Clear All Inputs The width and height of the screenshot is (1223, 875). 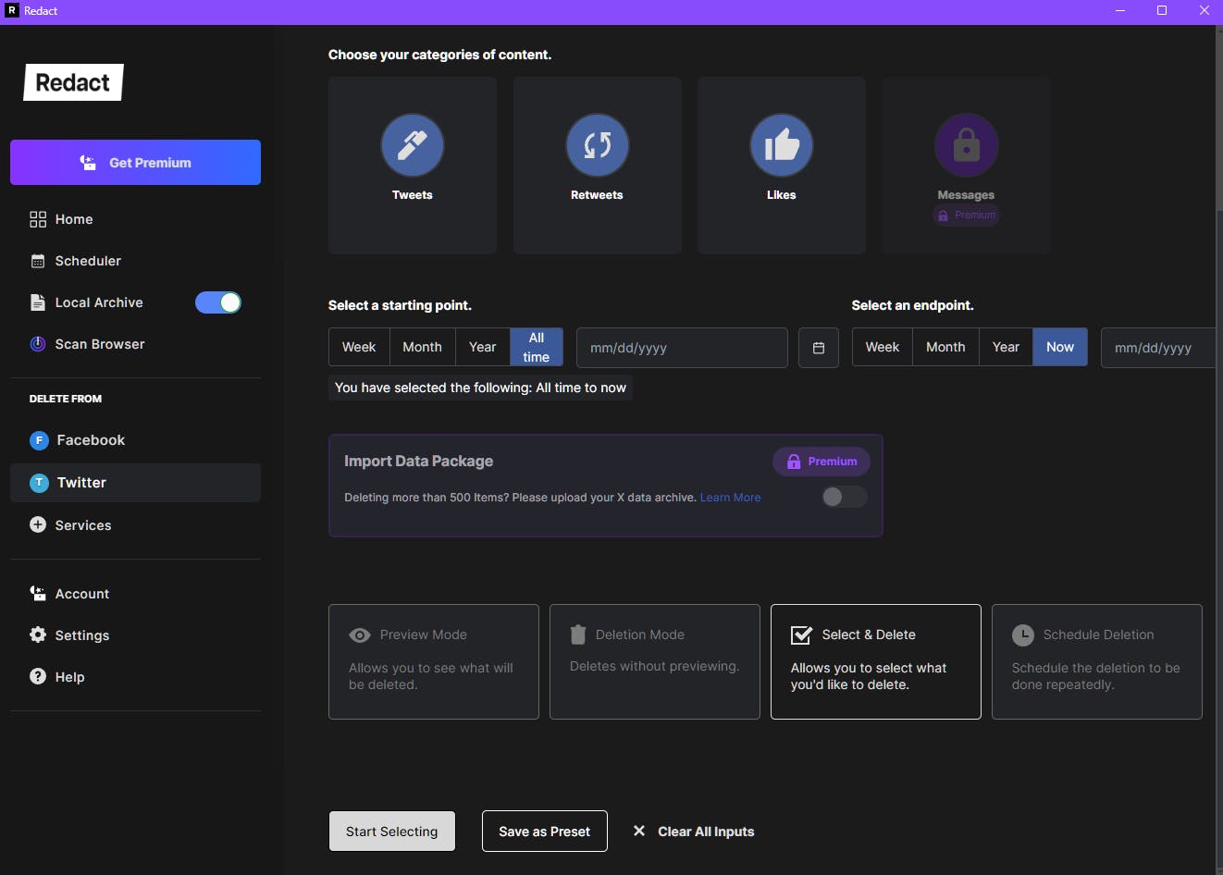694,832
